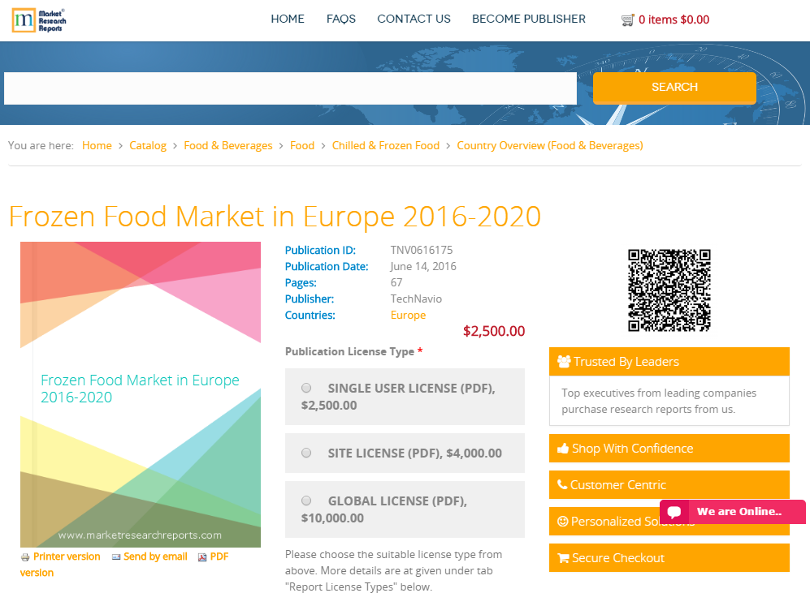Open the We are Online chat widget
810x593 pixels.
click(733, 512)
